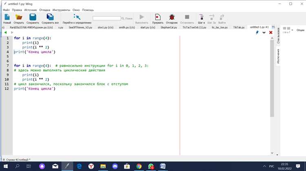Open the Источник menu

click(x=31, y=10)
